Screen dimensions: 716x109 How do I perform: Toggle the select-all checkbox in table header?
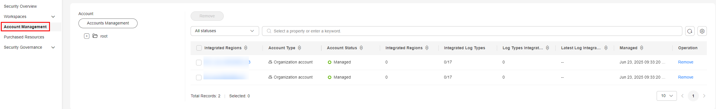[199, 48]
